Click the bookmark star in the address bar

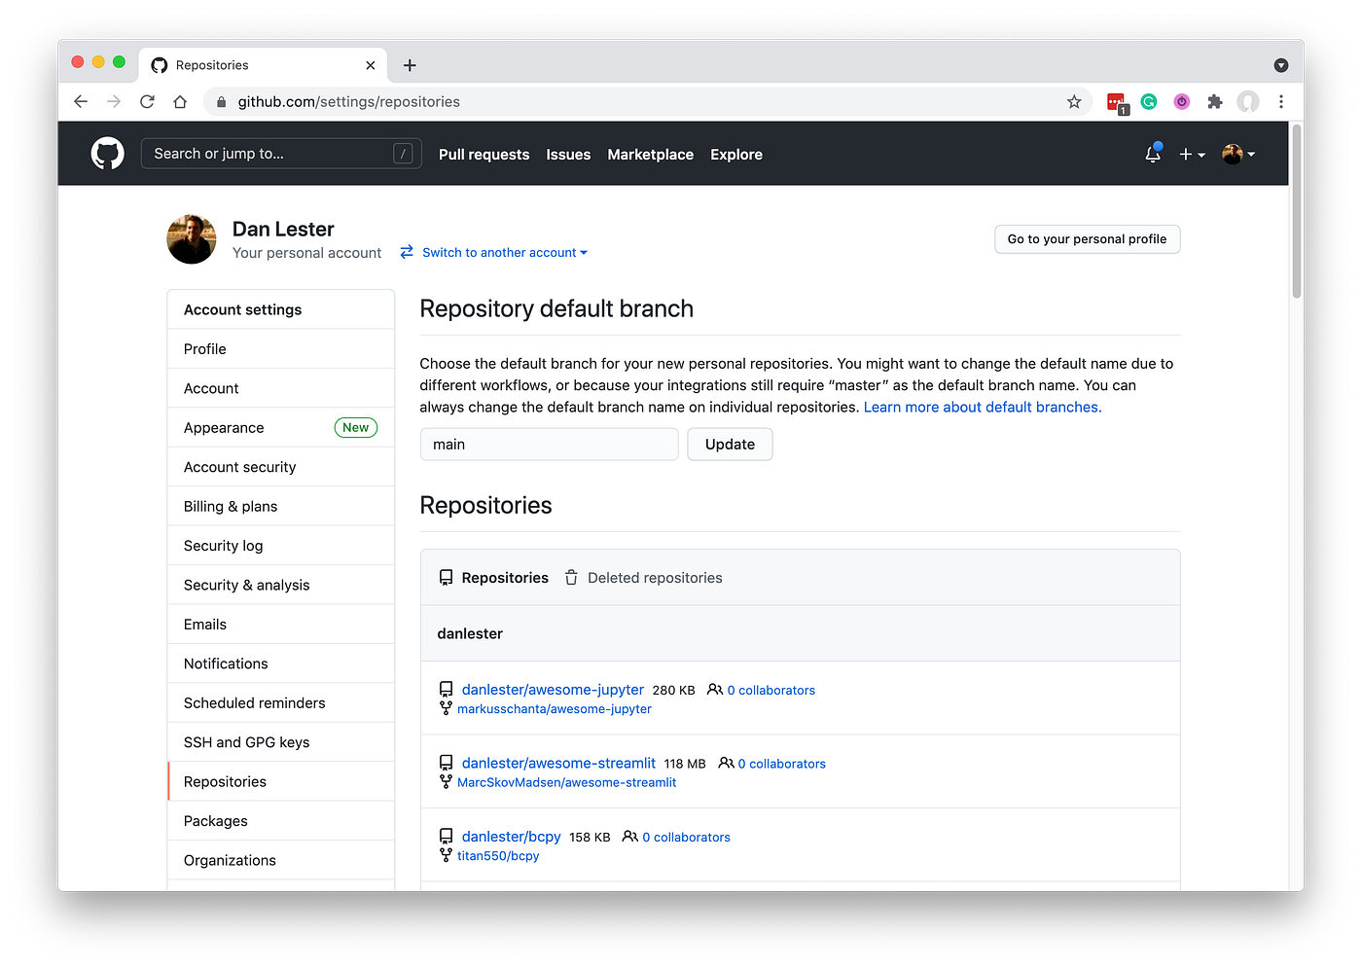tap(1073, 101)
